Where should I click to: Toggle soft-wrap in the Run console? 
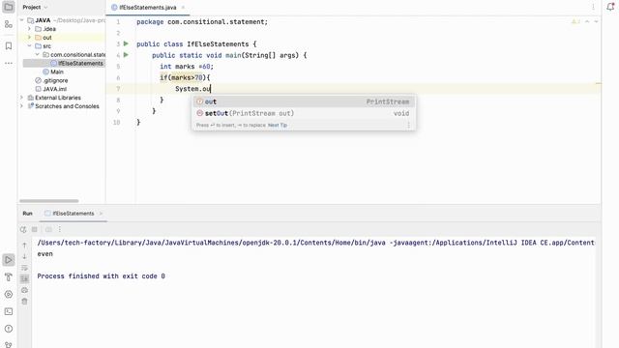tap(24, 268)
